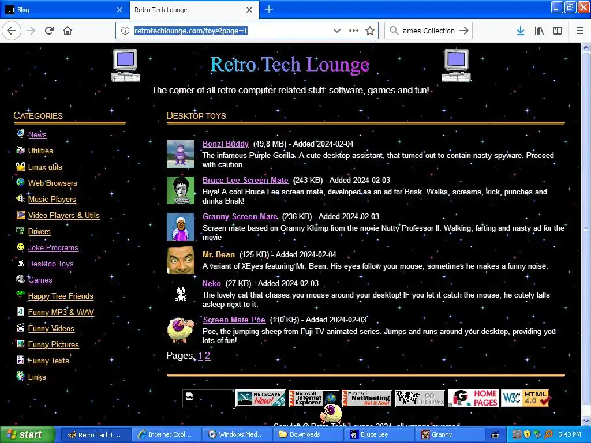Open the page actions three-dots menu
Viewport: 591px width, 443px height.
click(354, 31)
